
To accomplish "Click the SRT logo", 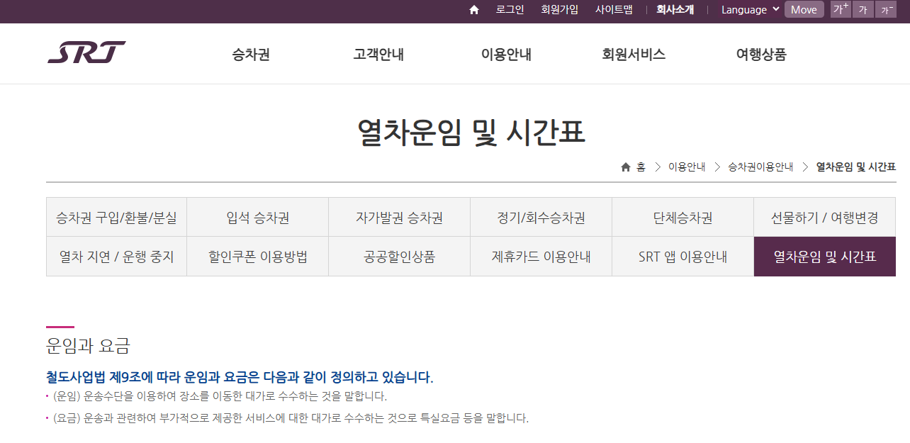I will tap(88, 52).
